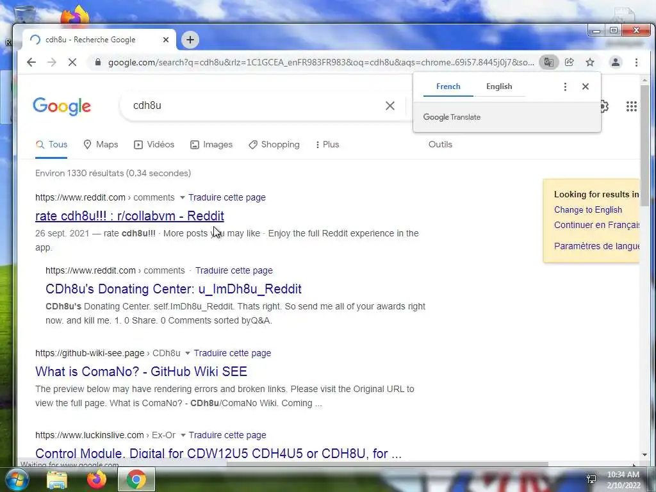Open What is ComaNo? GitHub Wiki result

[x=141, y=372]
